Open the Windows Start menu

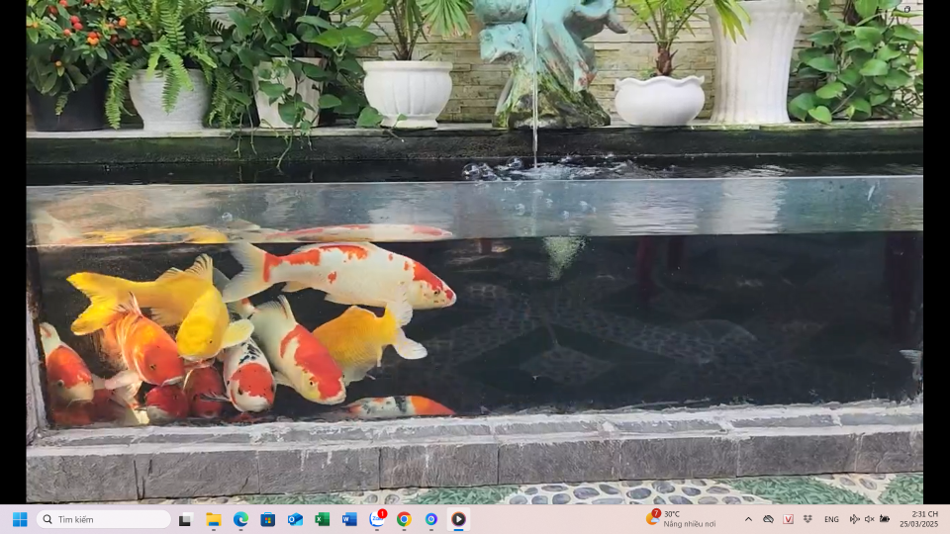point(20,519)
